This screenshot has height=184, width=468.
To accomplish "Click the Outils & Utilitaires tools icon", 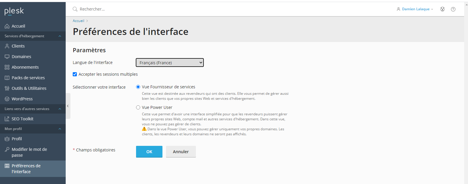I will (7, 88).
